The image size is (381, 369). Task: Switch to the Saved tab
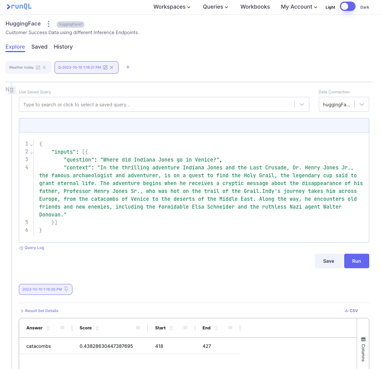[39, 47]
